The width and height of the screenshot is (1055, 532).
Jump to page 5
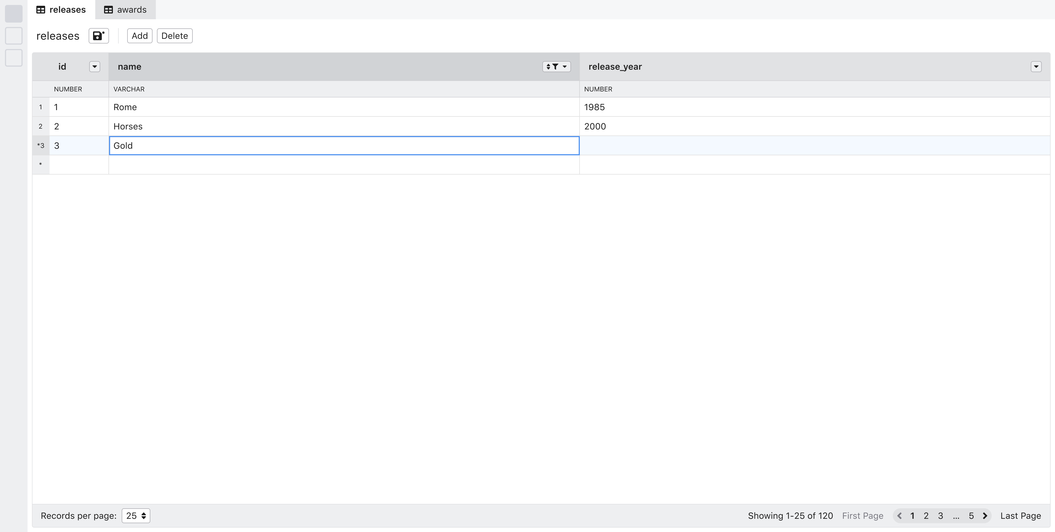tap(971, 516)
